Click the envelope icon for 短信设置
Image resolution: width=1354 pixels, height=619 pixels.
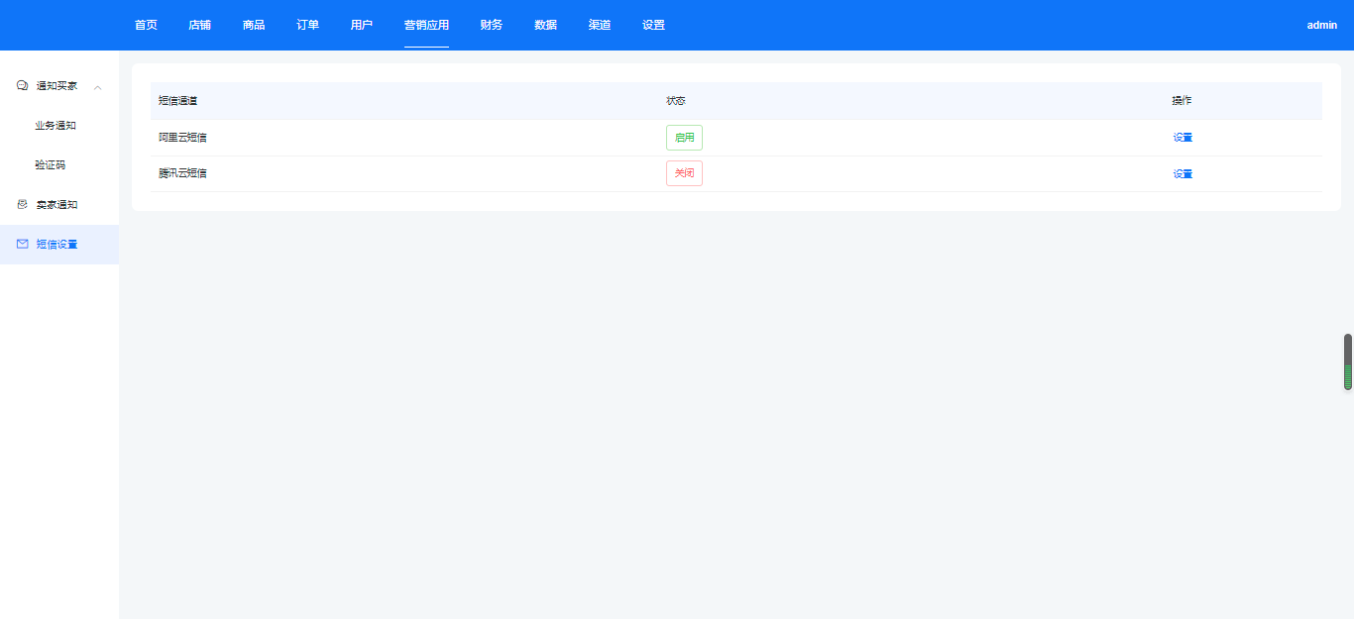point(23,244)
